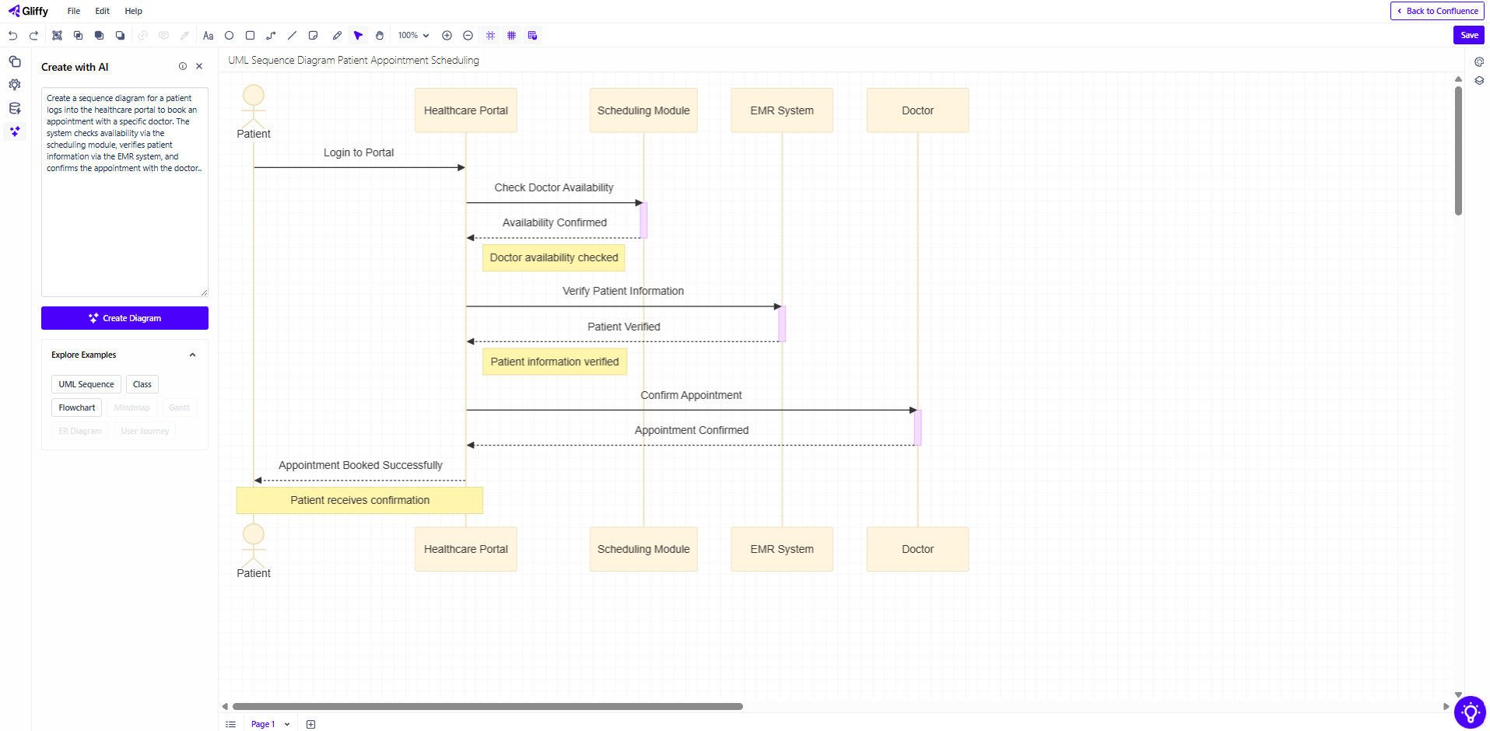Select the bottom Healthcare Portal box
Image resolution: width=1490 pixels, height=731 pixels.
466,549
